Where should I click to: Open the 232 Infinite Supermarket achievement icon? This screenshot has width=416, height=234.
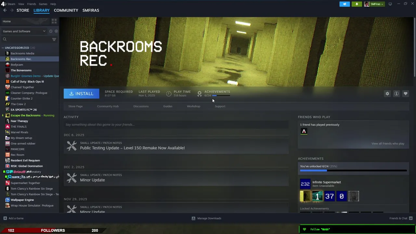[305, 184]
